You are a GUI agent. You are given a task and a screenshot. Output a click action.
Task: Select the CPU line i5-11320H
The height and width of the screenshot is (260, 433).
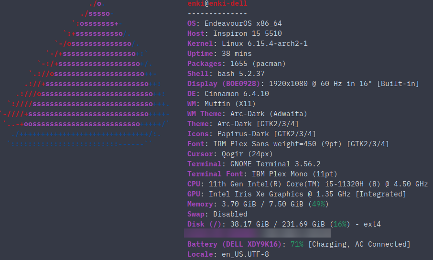[308, 184]
